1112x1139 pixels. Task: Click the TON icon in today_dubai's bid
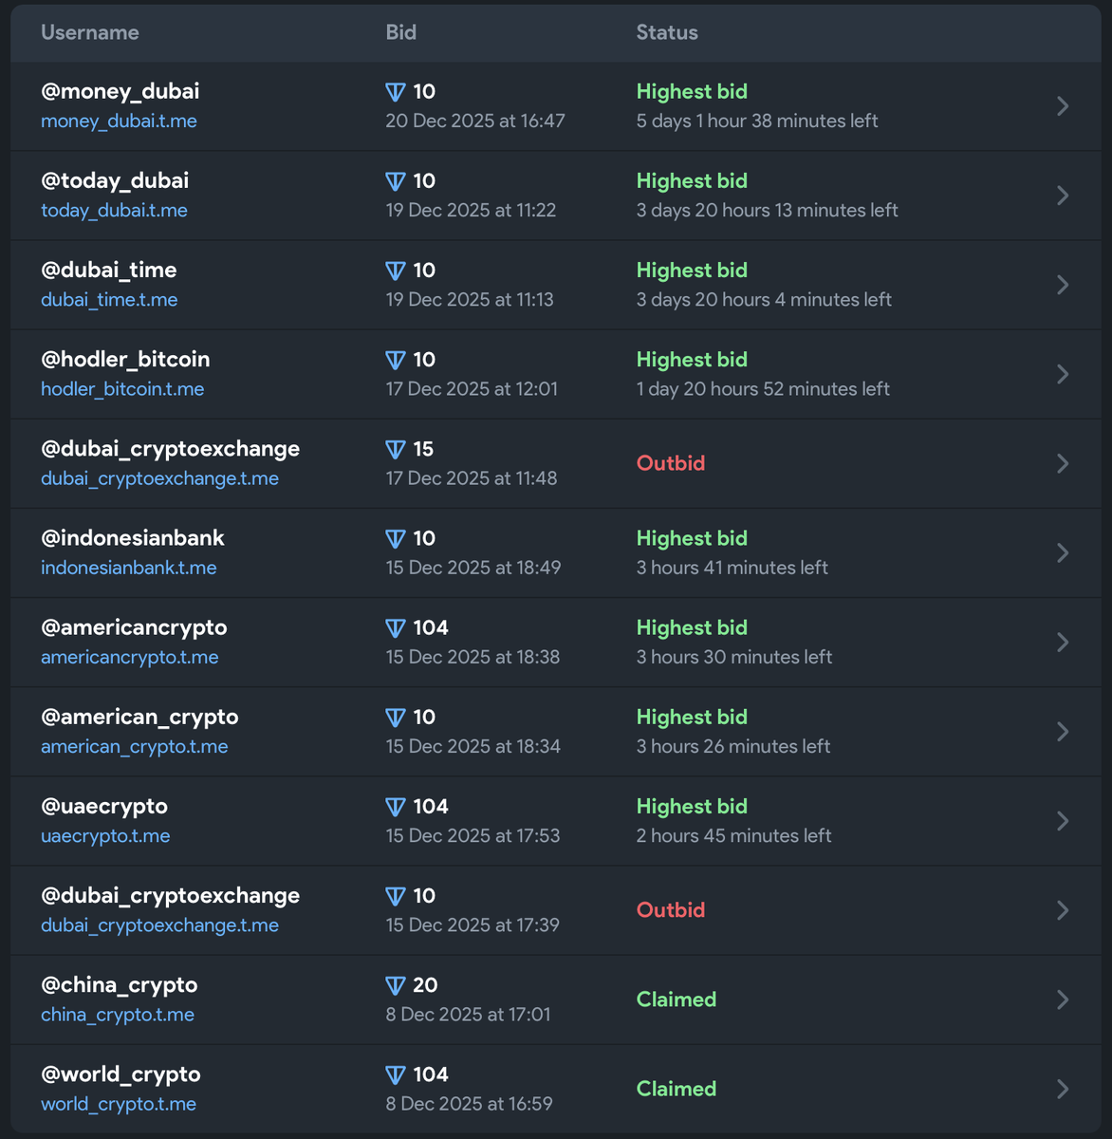(x=396, y=181)
